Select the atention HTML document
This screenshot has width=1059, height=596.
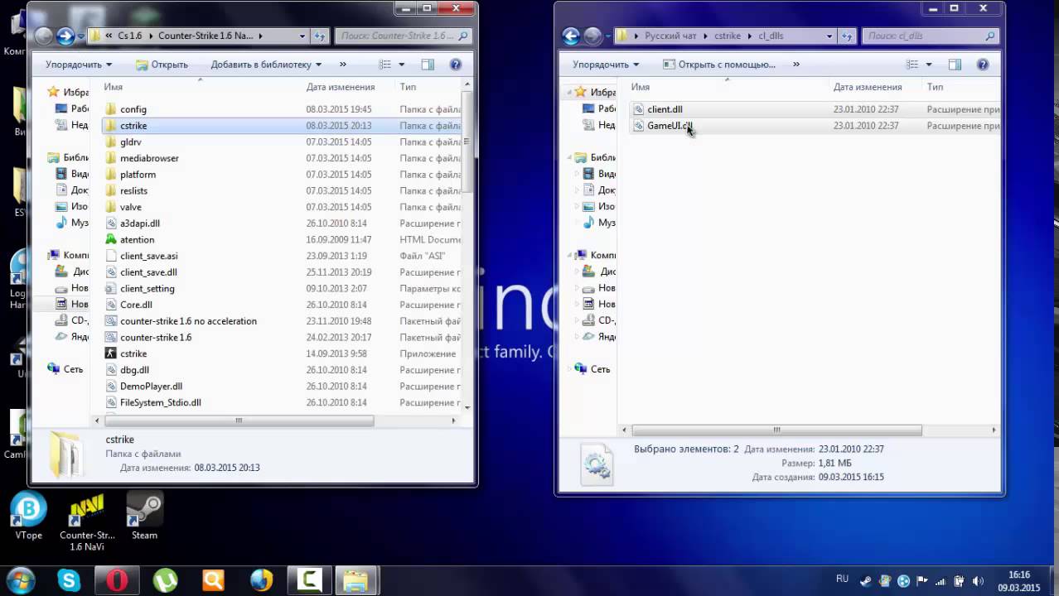coord(137,239)
